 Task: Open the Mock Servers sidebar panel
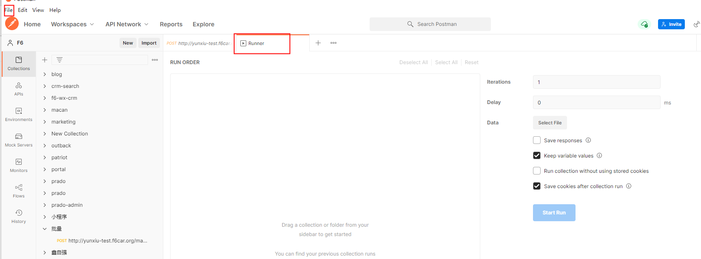(x=19, y=140)
